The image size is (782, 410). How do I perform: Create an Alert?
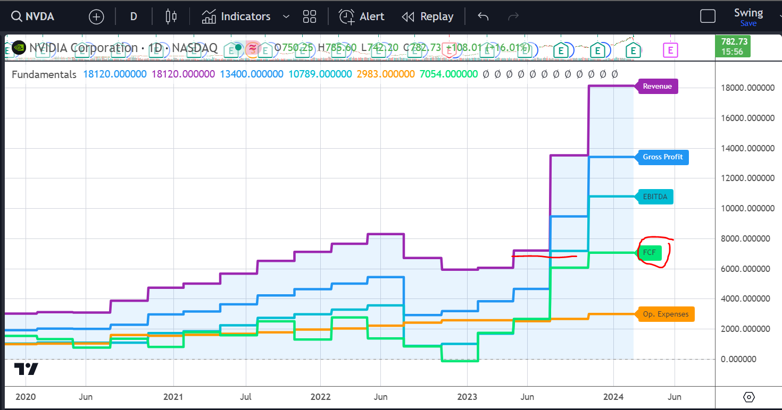[x=362, y=16]
